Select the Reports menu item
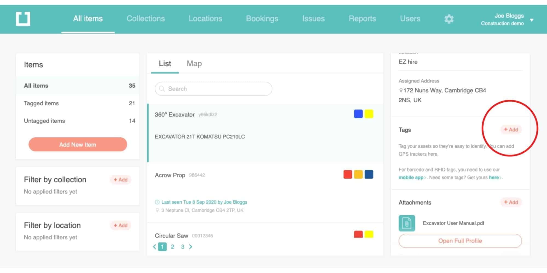Image resolution: width=547 pixels, height=273 pixels. [362, 19]
